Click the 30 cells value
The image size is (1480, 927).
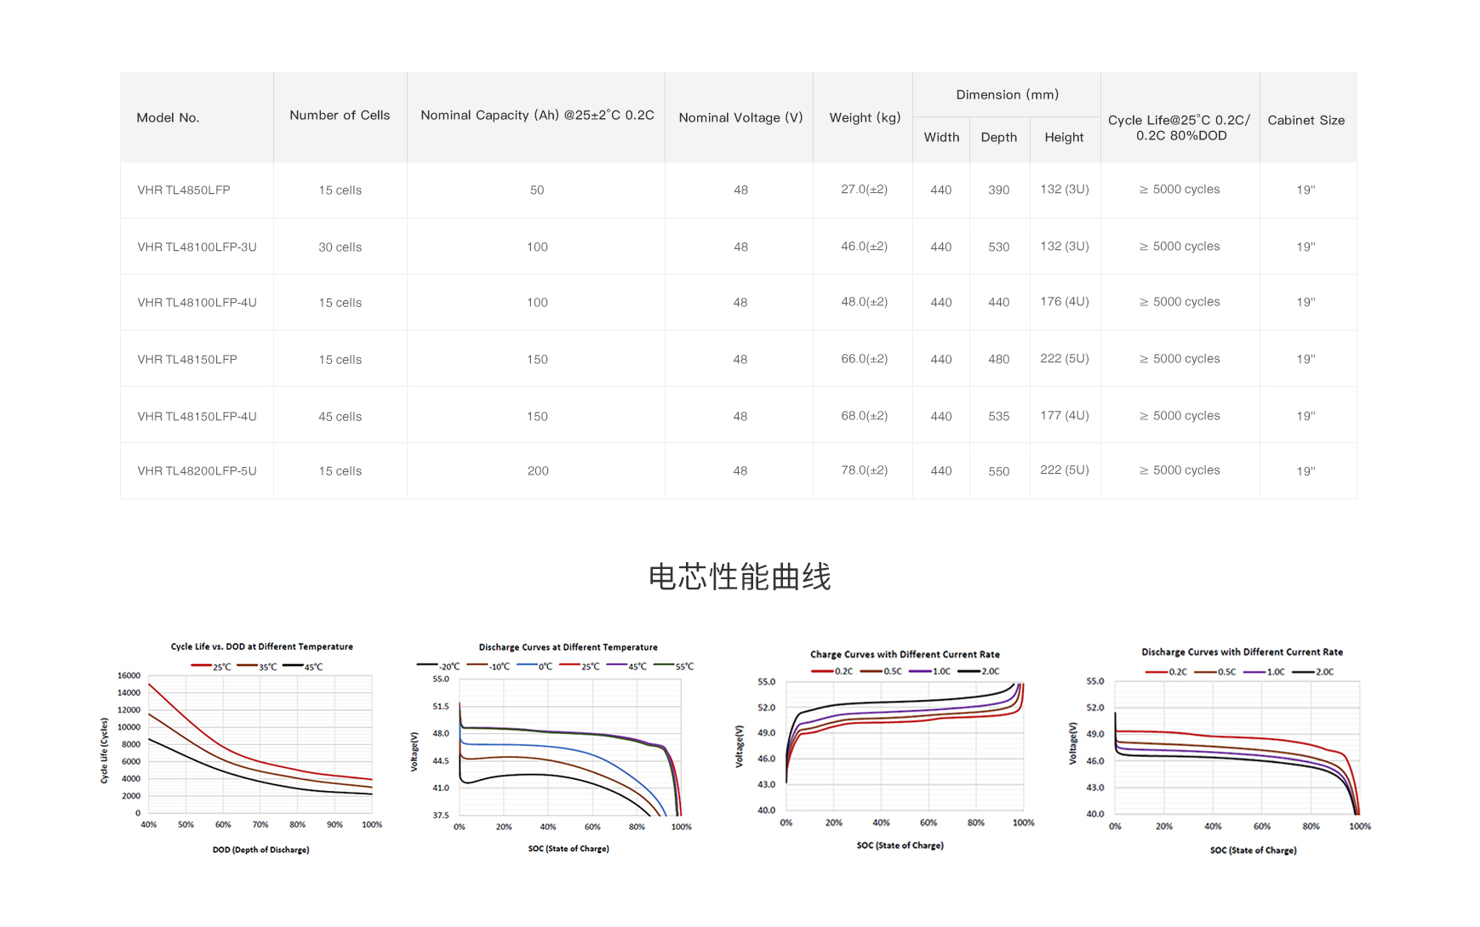340,247
